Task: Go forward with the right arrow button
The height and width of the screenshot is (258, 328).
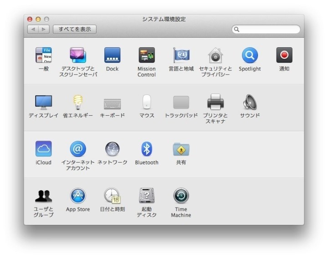Action: pyautogui.click(x=44, y=29)
